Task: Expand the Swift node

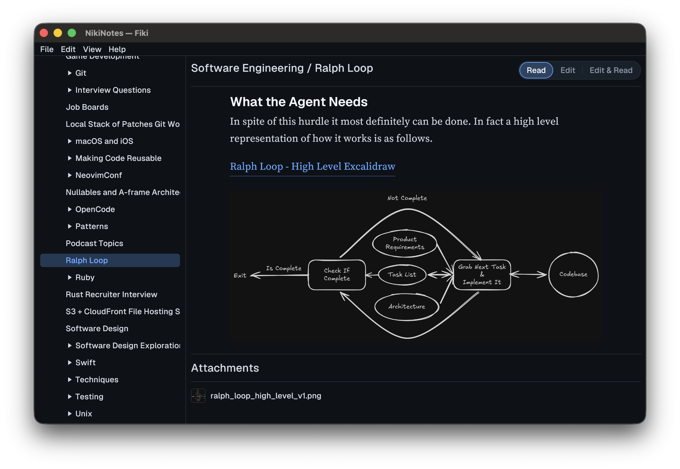Action: 70,363
